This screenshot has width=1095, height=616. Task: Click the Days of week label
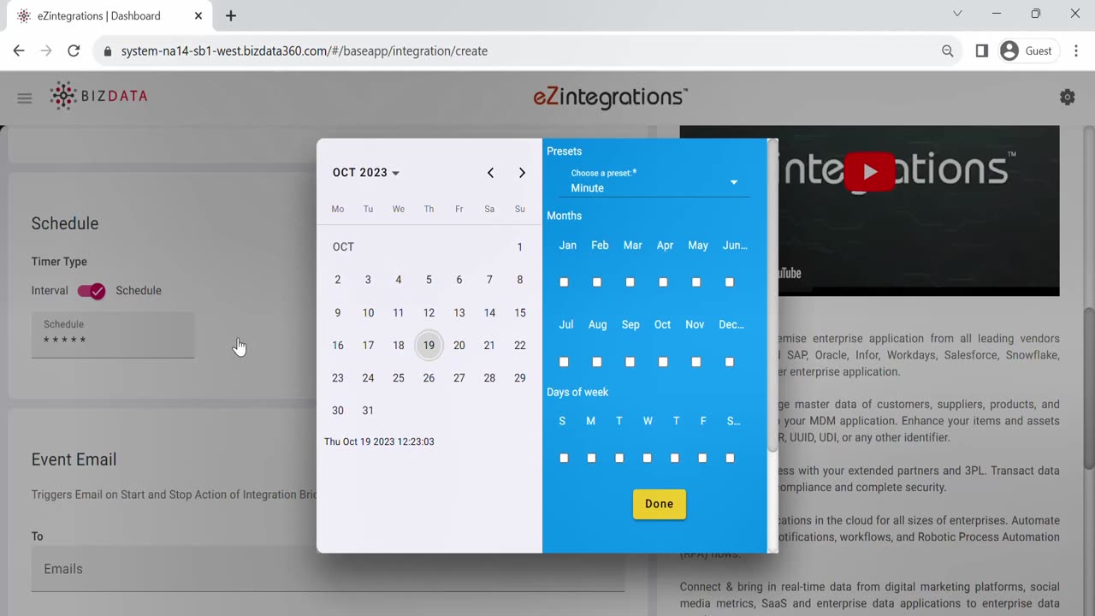577,393
